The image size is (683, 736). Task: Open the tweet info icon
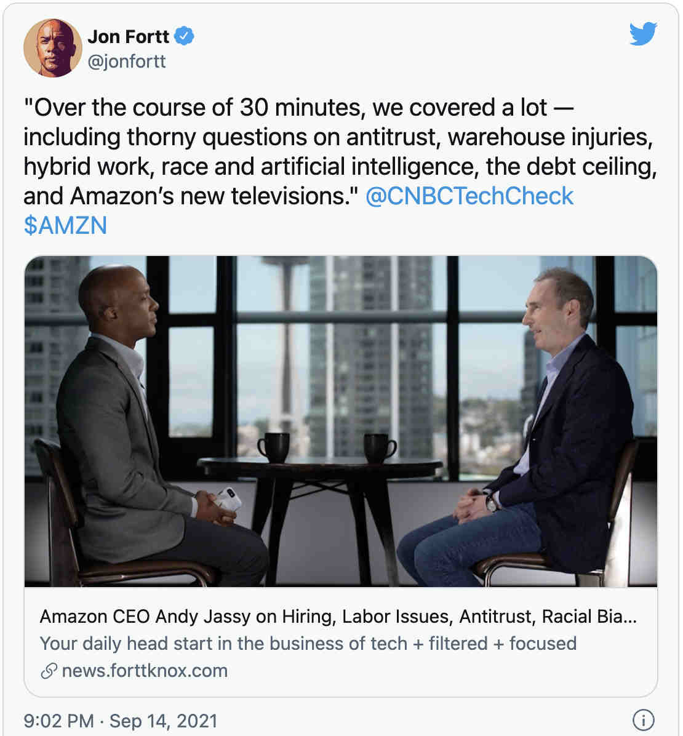tap(643, 719)
